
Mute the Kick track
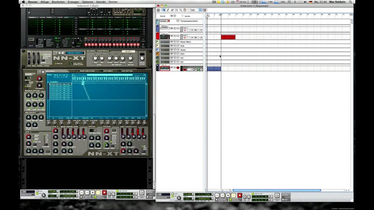click(172, 46)
